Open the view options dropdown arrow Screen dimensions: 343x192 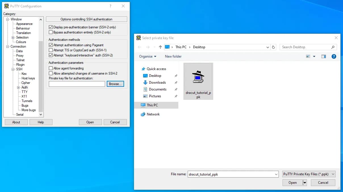point(314,56)
